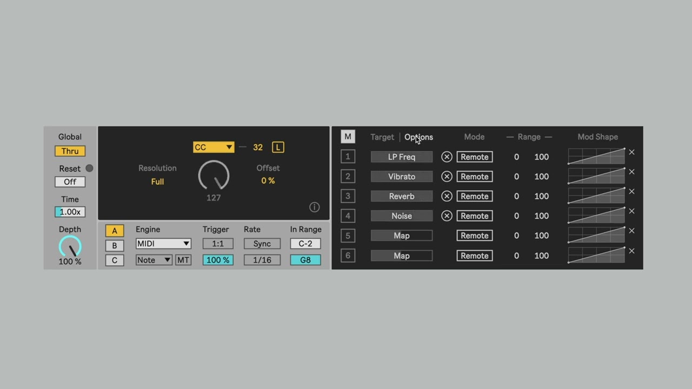Select slot B
692x389 pixels.
tap(114, 245)
